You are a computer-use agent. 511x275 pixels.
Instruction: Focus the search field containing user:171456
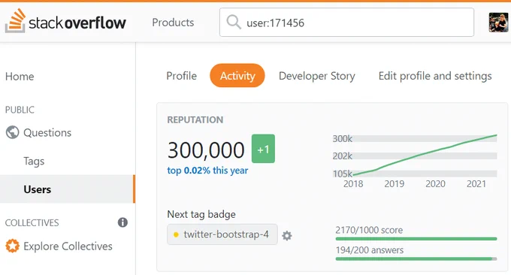point(346,22)
